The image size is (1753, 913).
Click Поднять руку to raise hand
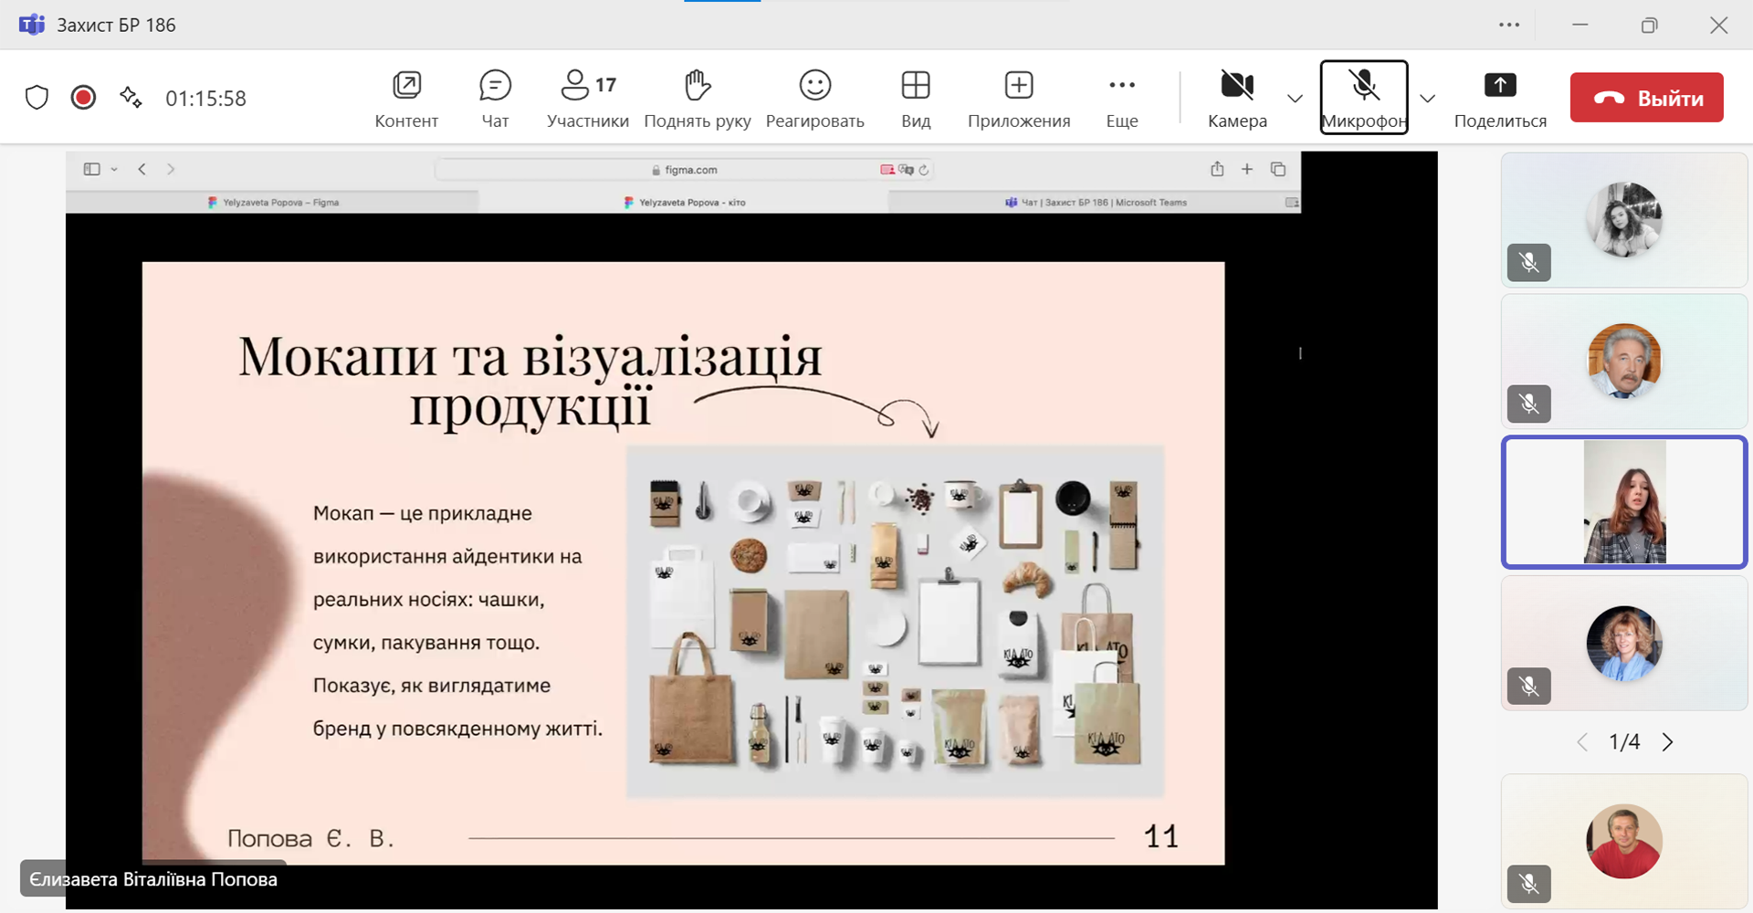point(697,98)
